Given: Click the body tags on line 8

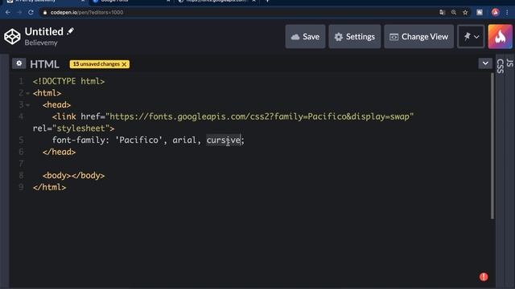Looking at the screenshot, I should pos(73,175).
